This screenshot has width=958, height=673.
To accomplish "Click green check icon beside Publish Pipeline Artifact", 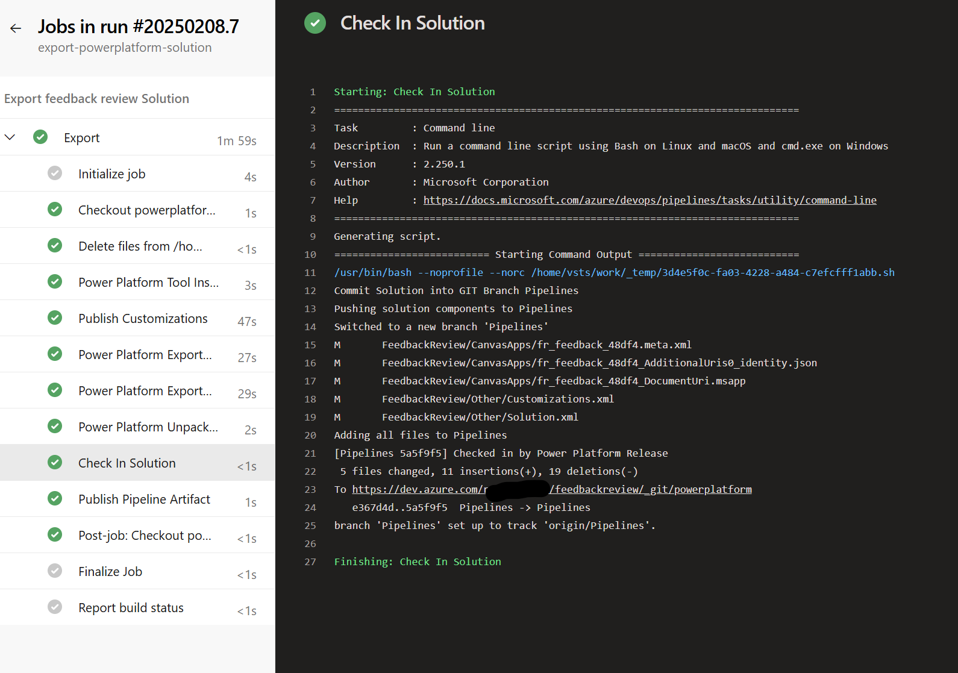I will (x=55, y=499).
